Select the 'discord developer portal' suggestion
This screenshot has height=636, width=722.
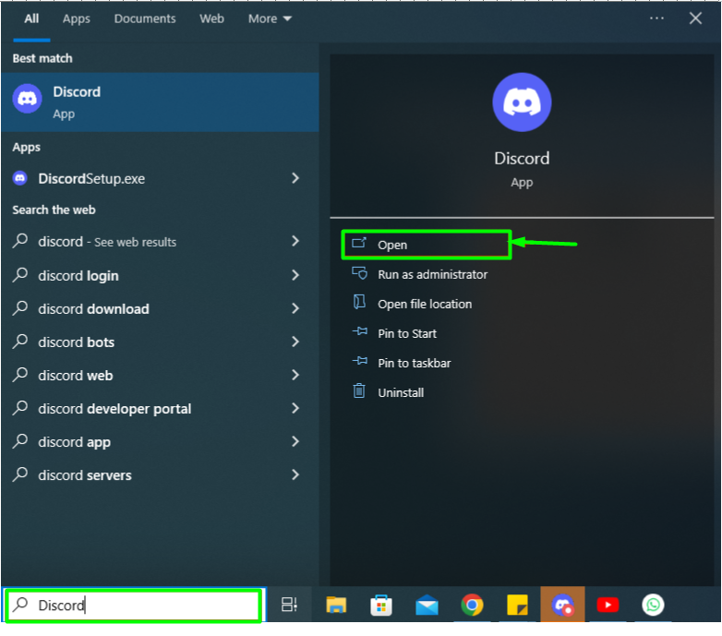(160, 408)
